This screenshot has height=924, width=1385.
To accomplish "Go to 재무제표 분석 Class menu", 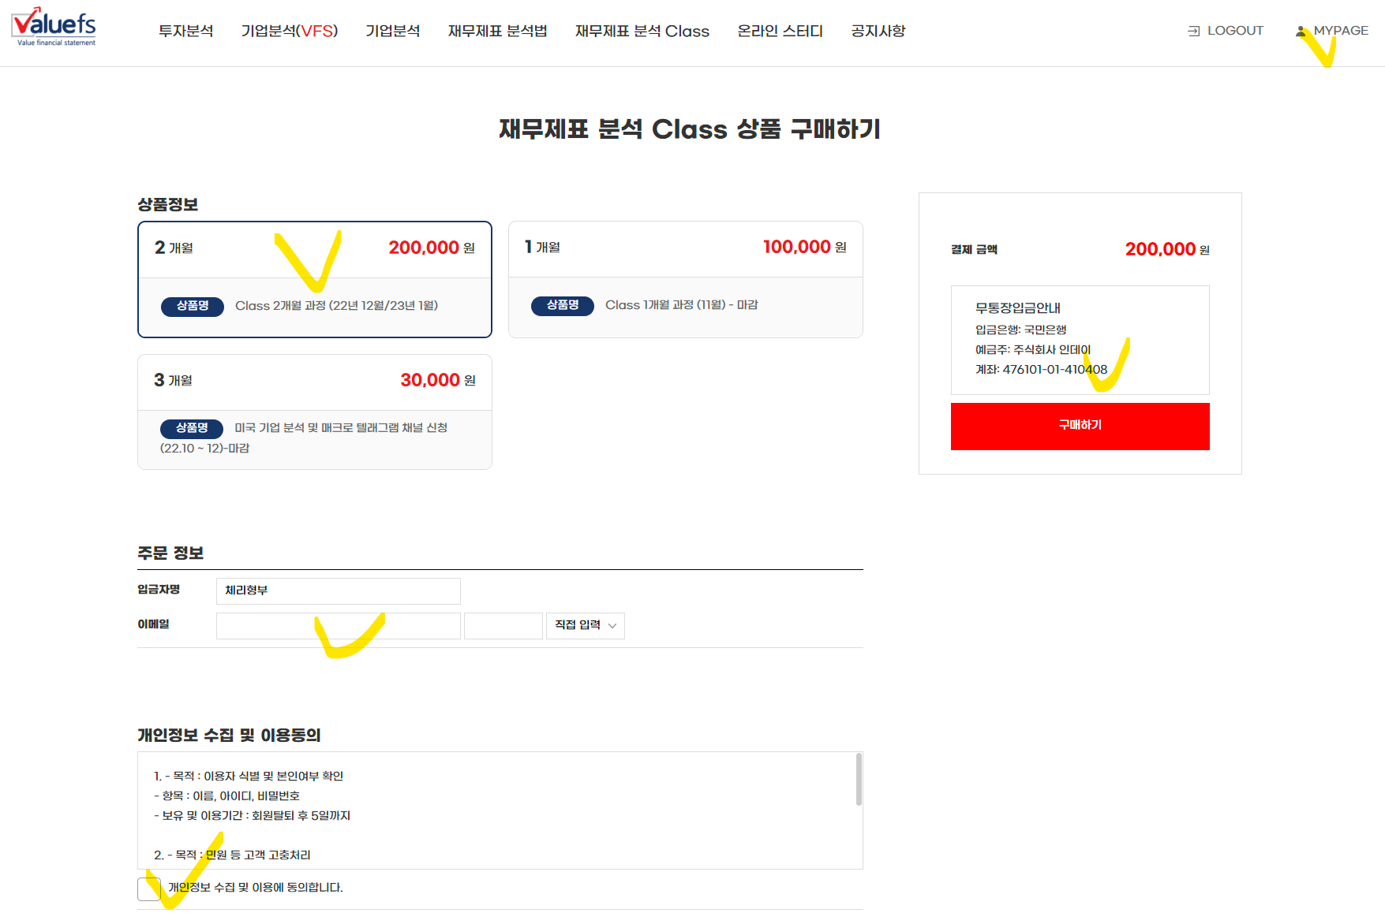I will pyautogui.click(x=642, y=31).
